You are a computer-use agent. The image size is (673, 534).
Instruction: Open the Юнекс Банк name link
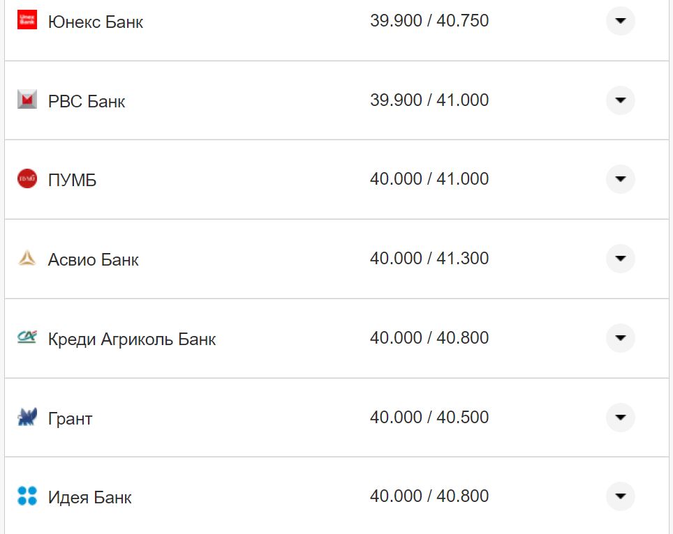pyautogui.click(x=96, y=22)
